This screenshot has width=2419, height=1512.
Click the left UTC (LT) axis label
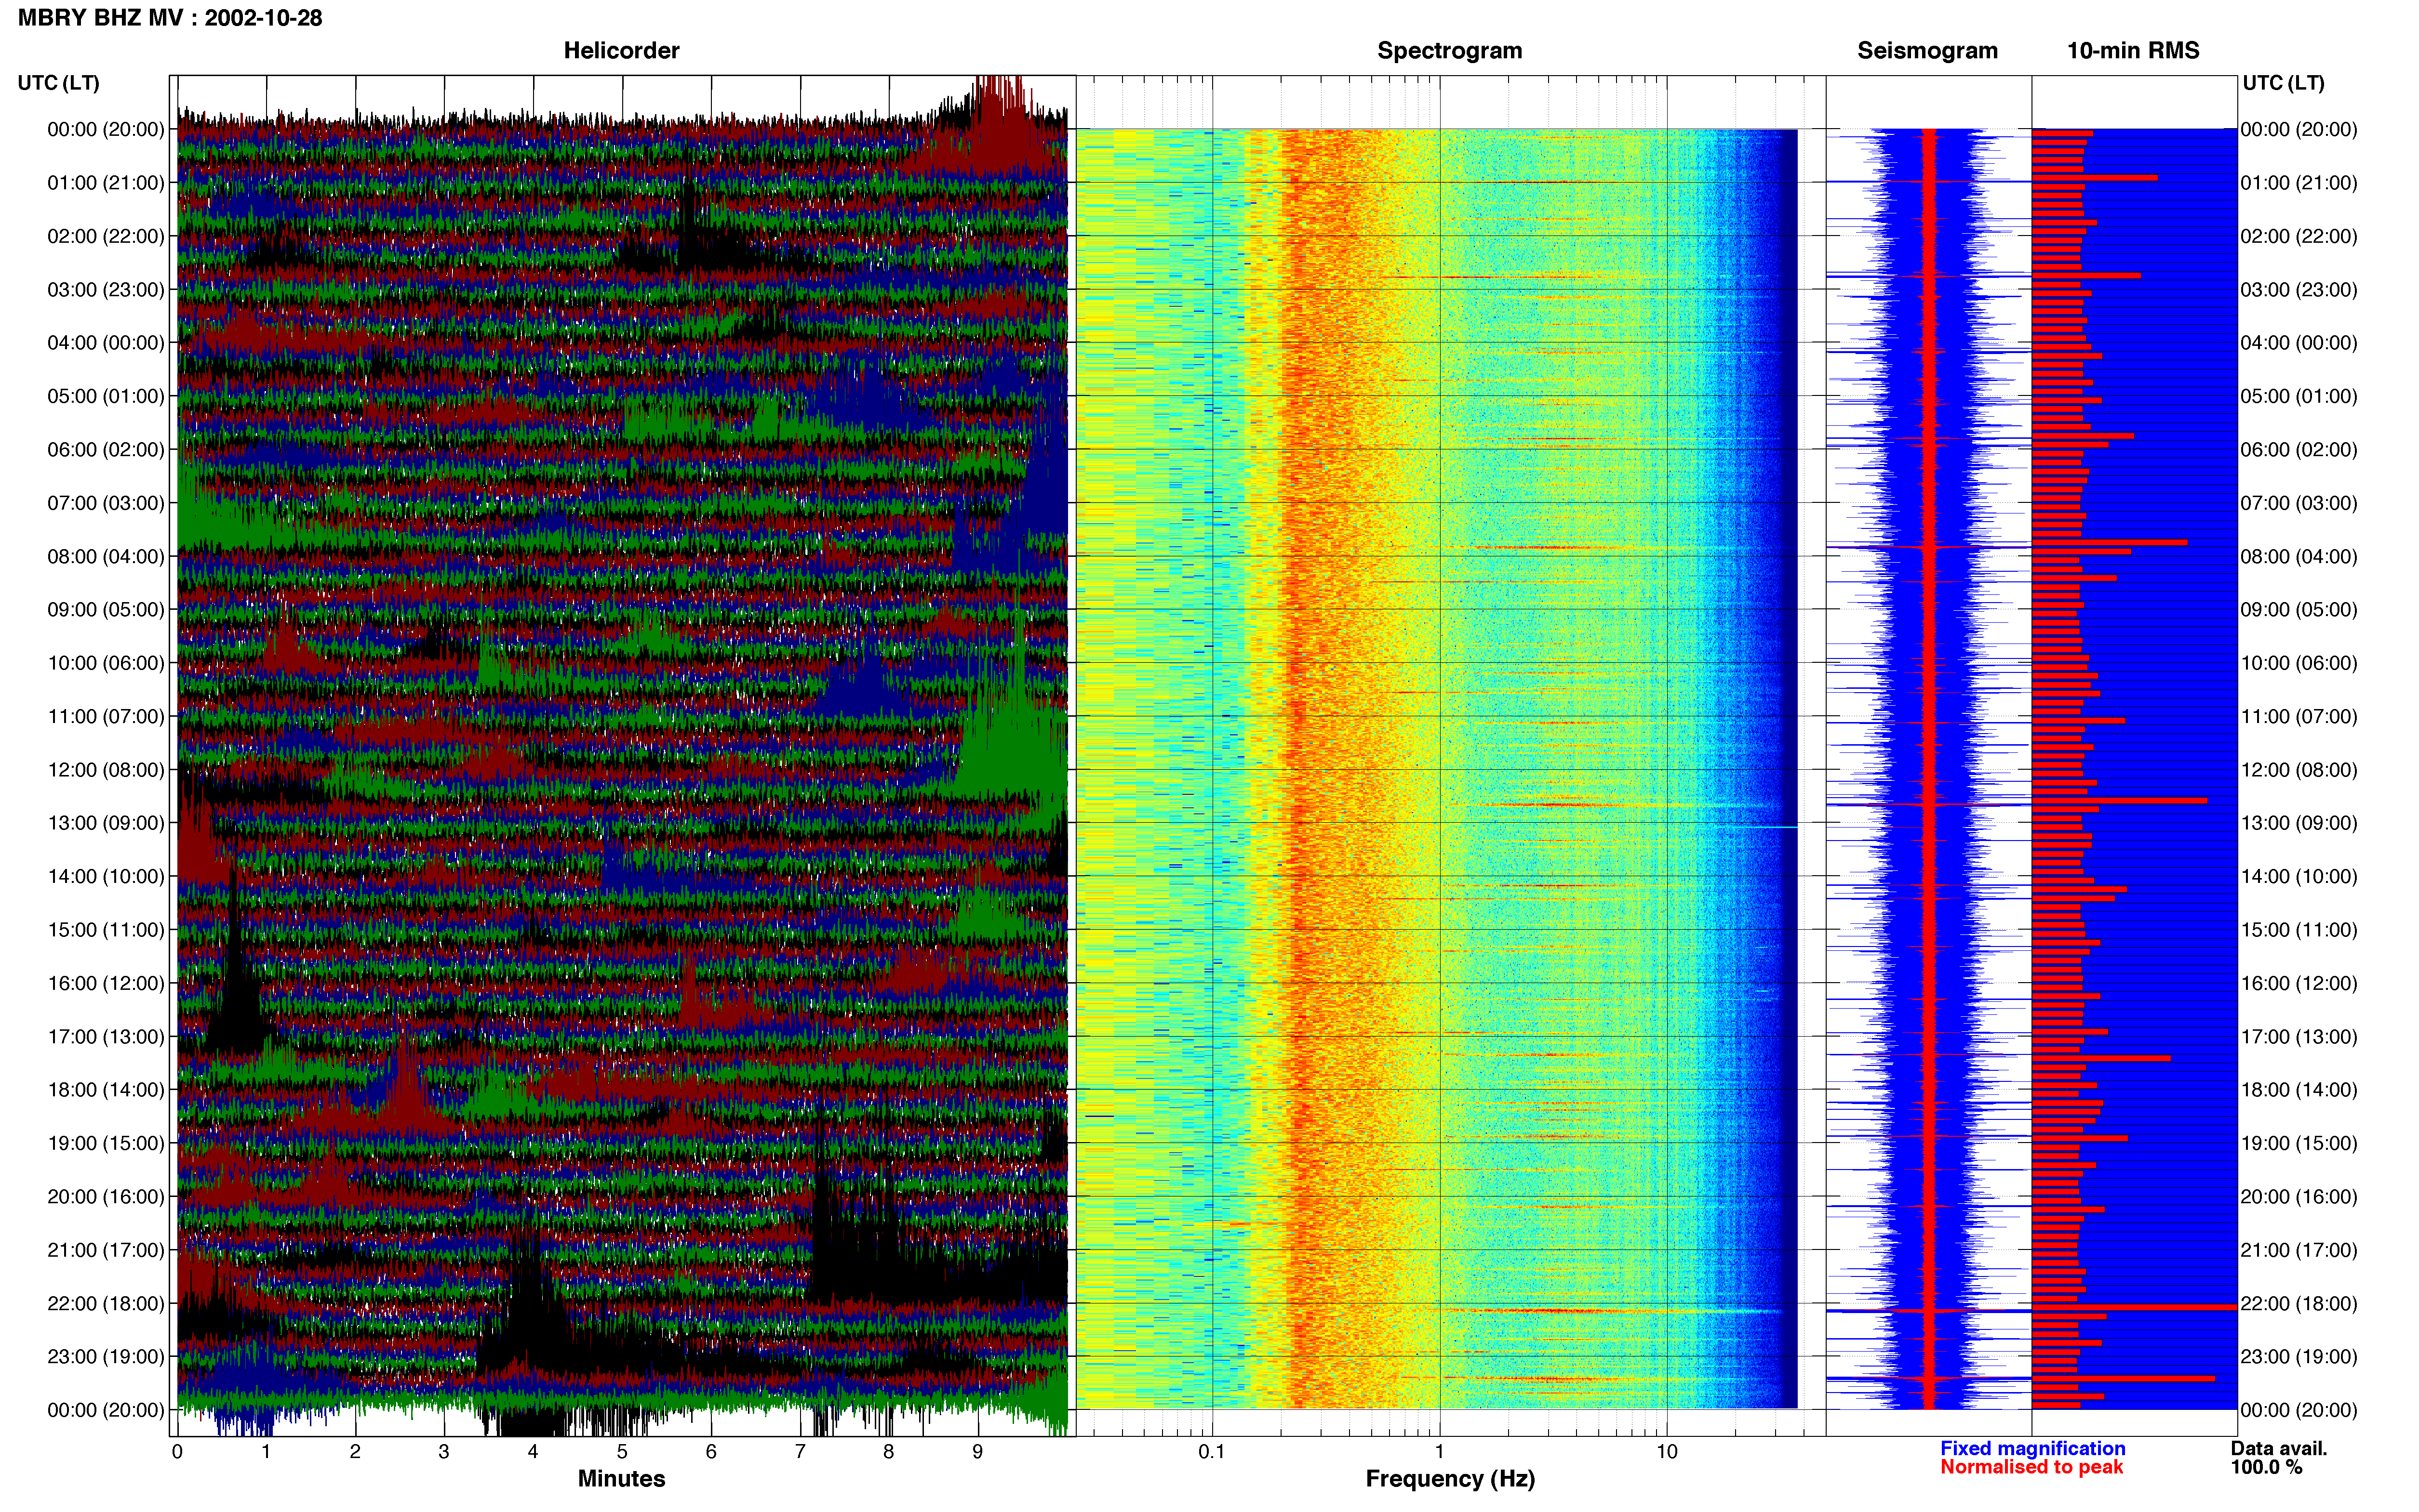(x=58, y=83)
